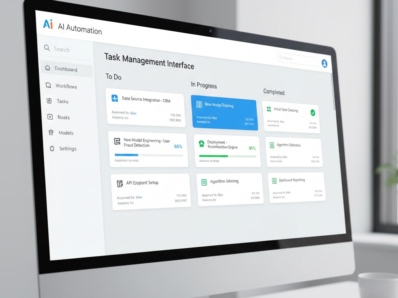Viewport: 398px width, 298px height.
Task: Click the Ai logo icon
Action: pos(48,24)
